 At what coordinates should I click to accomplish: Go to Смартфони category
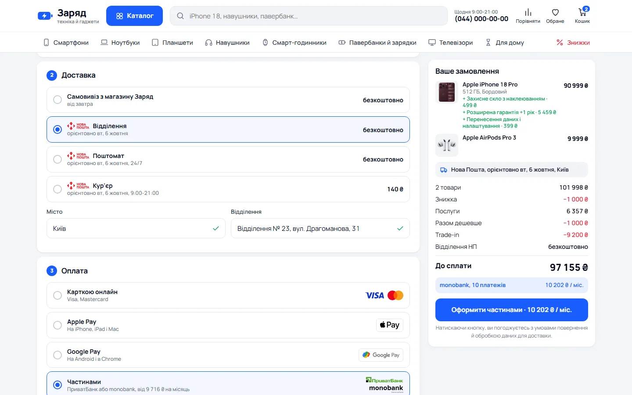click(66, 43)
